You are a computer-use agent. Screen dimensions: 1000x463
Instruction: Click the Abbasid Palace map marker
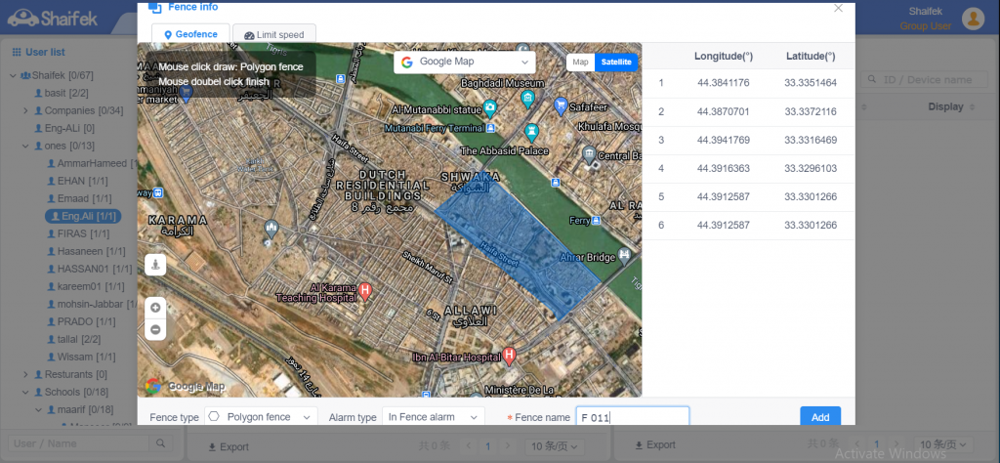pyautogui.click(x=531, y=132)
